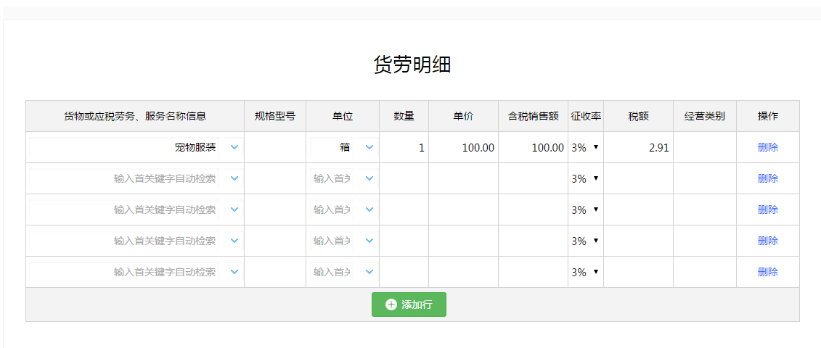Image resolution: width=821 pixels, height=348 pixels.
Task: Focus the 数量 field showing 1
Action: tap(404, 148)
